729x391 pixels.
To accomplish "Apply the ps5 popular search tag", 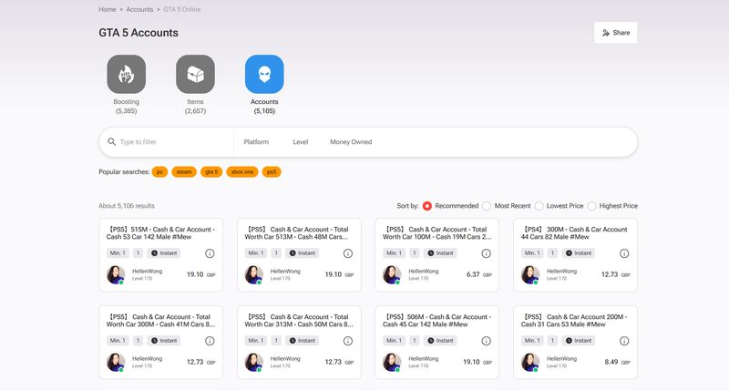I will pyautogui.click(x=272, y=172).
